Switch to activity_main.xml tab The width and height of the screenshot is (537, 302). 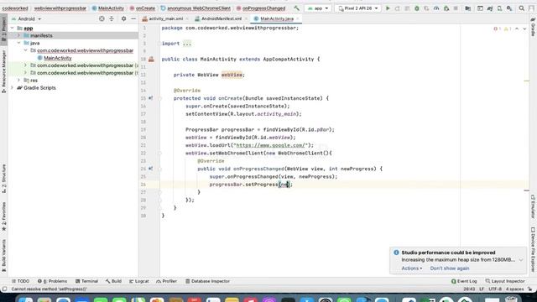click(165, 18)
